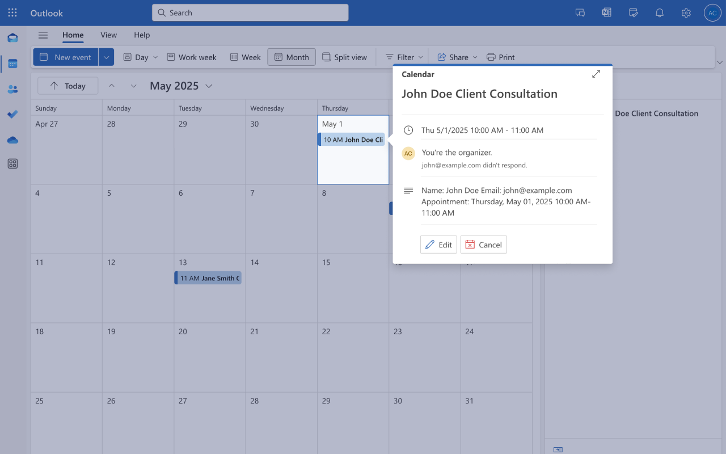726x454 pixels.
Task: Open the Help menu
Action: pyautogui.click(x=142, y=35)
